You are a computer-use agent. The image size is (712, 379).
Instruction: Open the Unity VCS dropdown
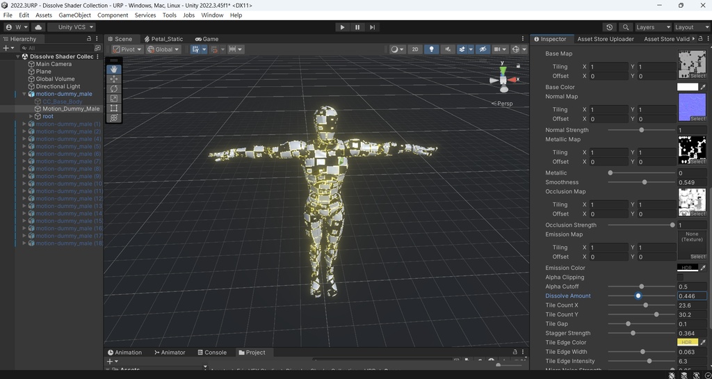click(x=72, y=27)
